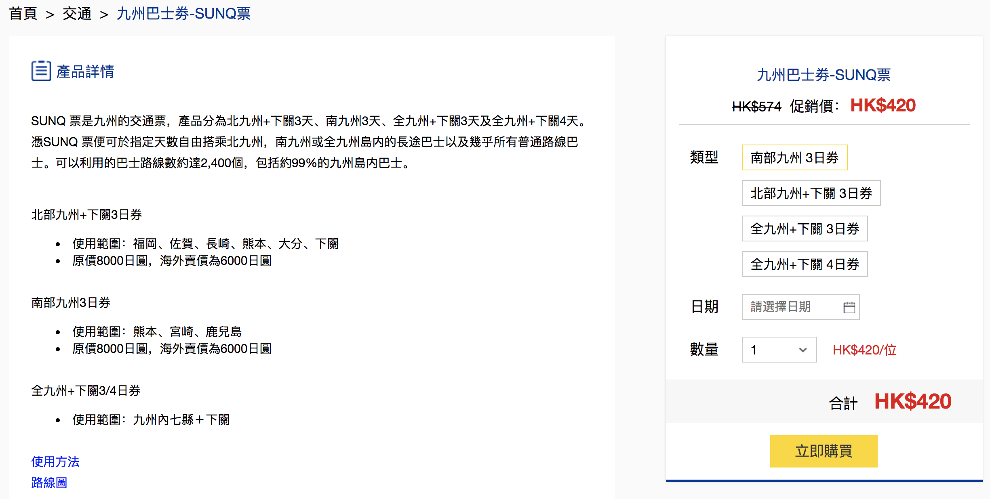The image size is (990, 499).
Task: Click the 立即購買 buy now button
Action: (824, 451)
